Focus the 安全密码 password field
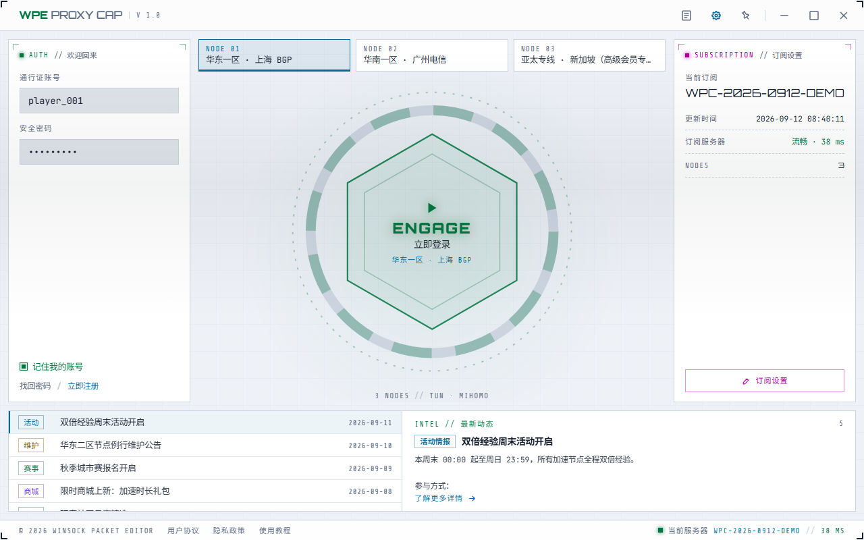The width and height of the screenshot is (864, 540). tap(99, 152)
